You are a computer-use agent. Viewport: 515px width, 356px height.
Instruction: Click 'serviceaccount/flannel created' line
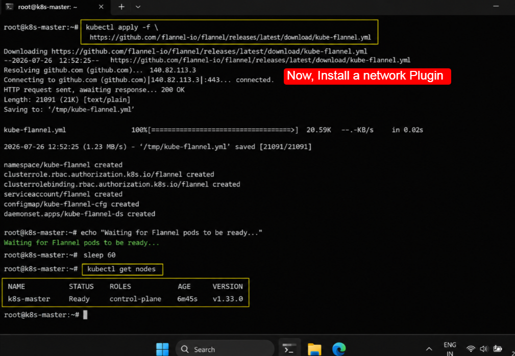pyautogui.click(x=63, y=194)
